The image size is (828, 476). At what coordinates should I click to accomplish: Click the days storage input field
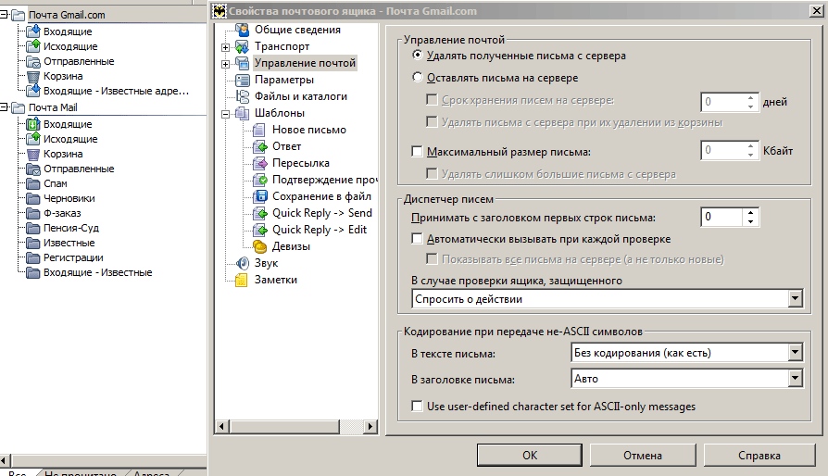[722, 102]
